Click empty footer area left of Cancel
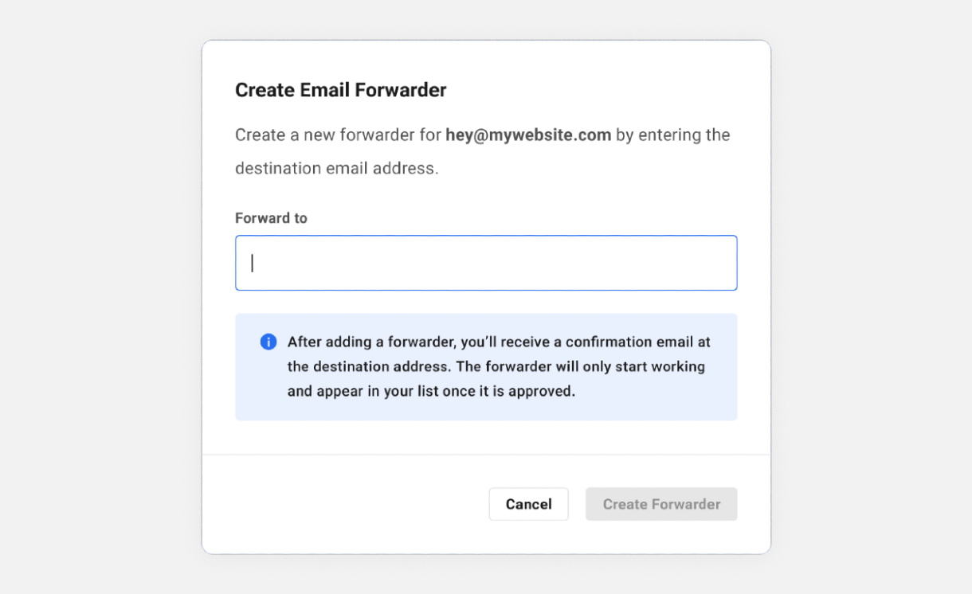The width and height of the screenshot is (972, 594). pos(343,504)
